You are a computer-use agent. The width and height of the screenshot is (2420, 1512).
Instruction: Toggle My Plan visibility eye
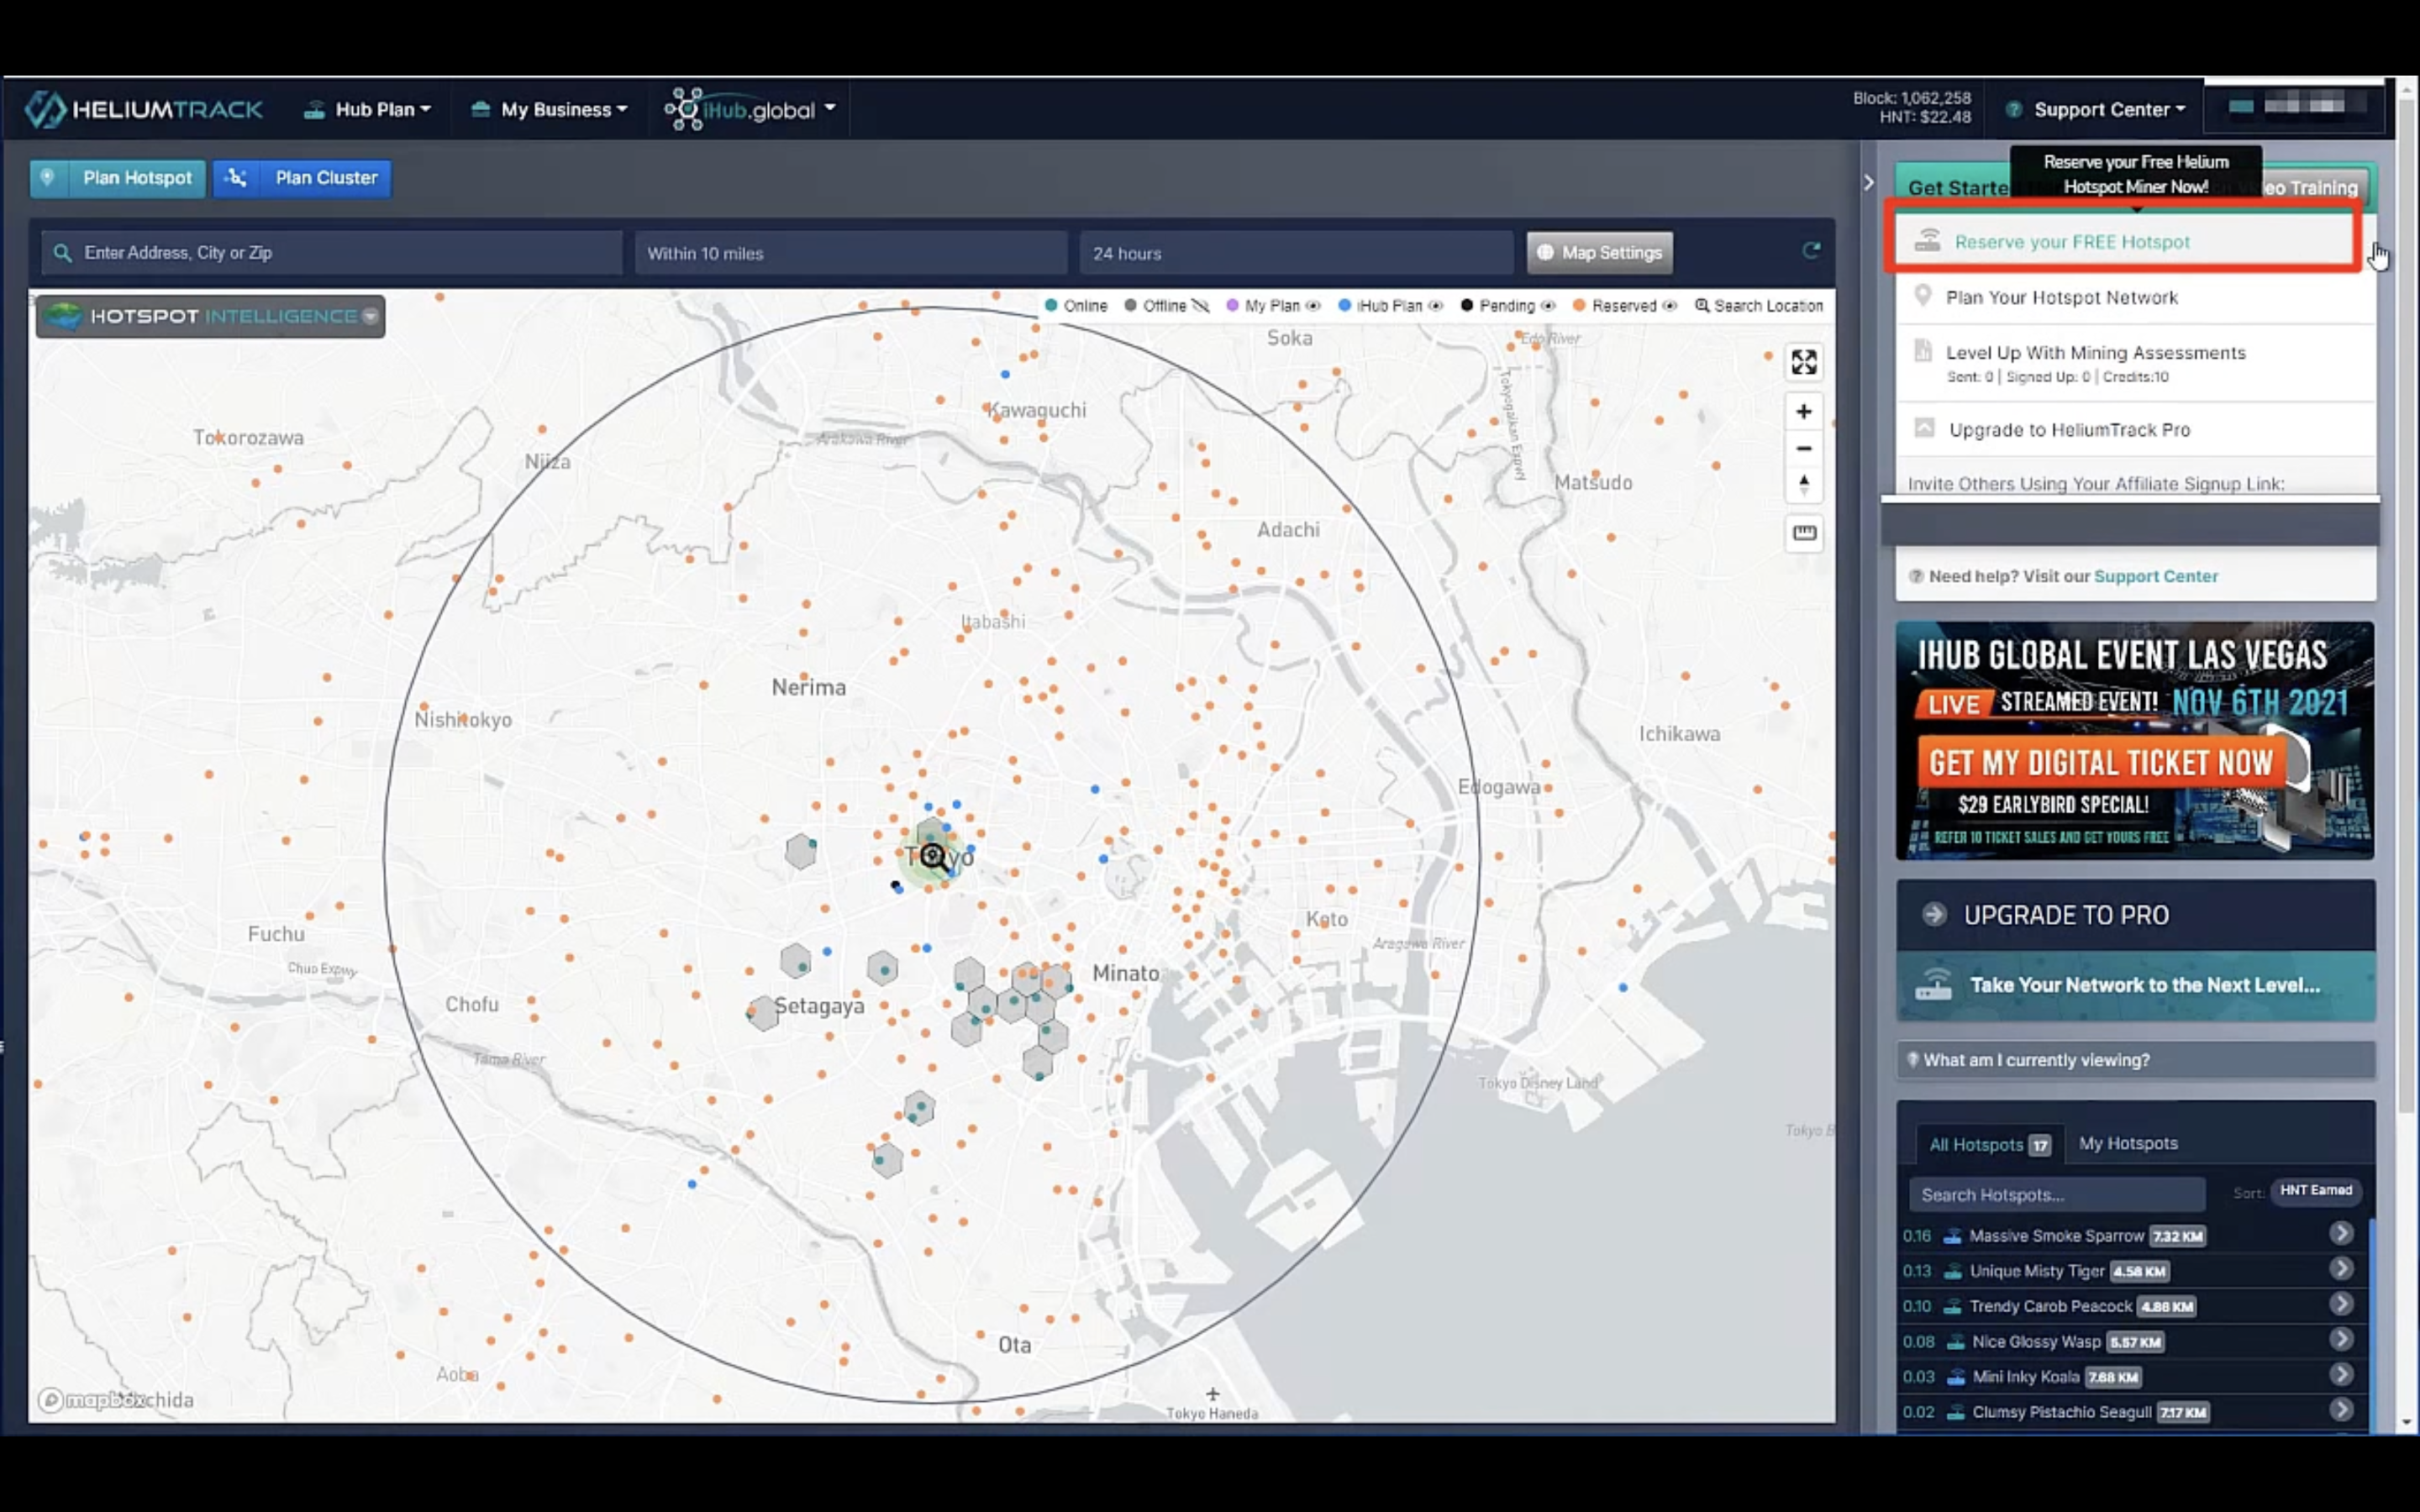(1313, 305)
